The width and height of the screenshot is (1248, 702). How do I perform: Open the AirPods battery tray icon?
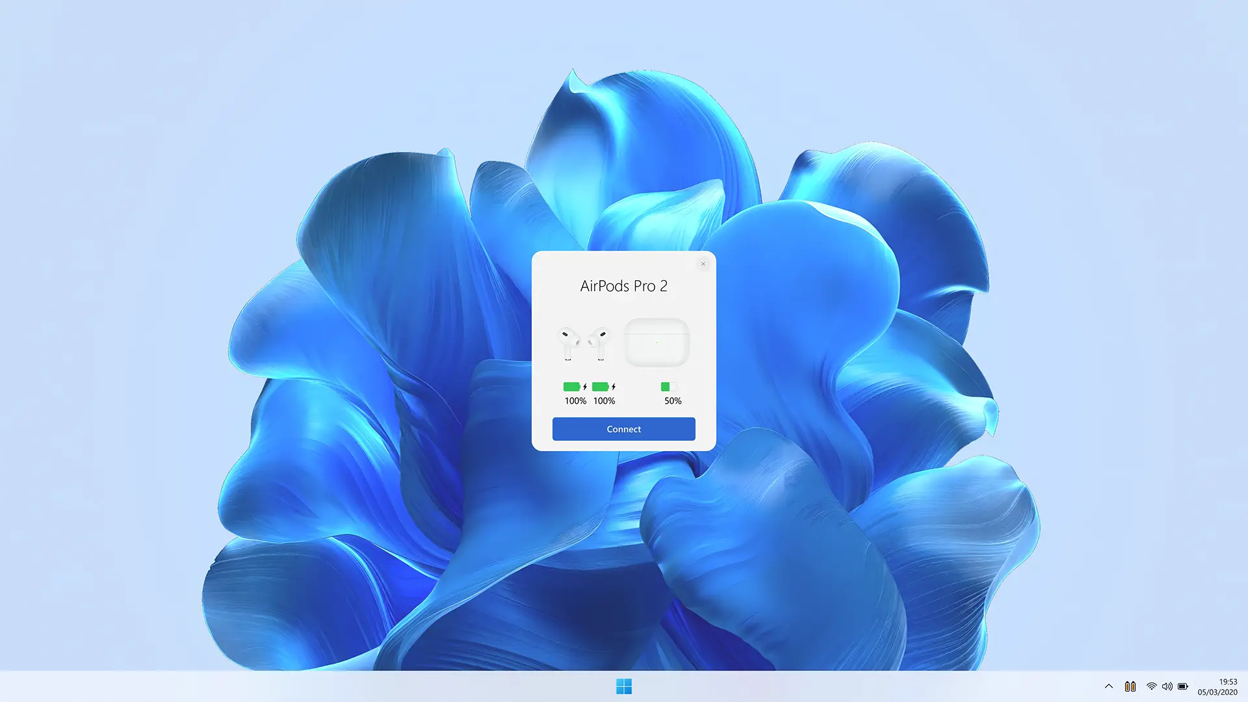(x=1130, y=686)
